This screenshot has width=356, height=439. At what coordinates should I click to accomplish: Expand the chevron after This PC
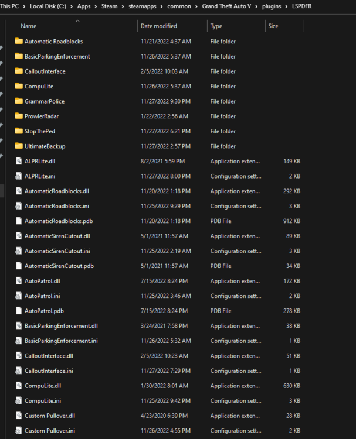pos(25,6)
